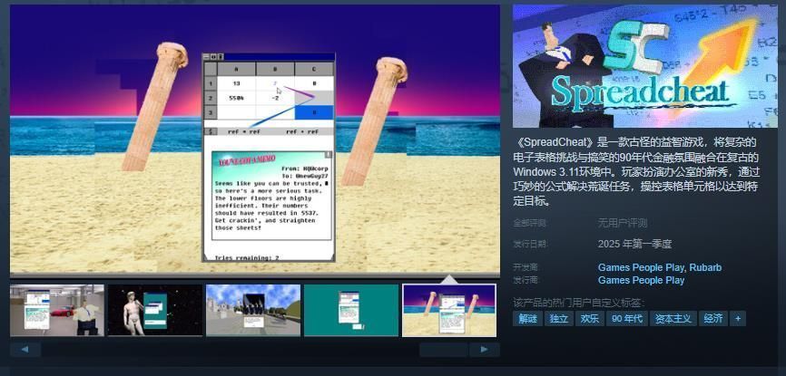786x376 pixels.
Task: Click the large beach screenshot preview
Action: (x=255, y=140)
